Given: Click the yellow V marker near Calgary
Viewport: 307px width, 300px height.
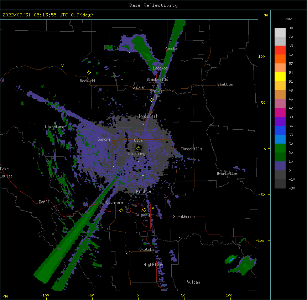Looking at the screenshot, I should coord(153,208).
